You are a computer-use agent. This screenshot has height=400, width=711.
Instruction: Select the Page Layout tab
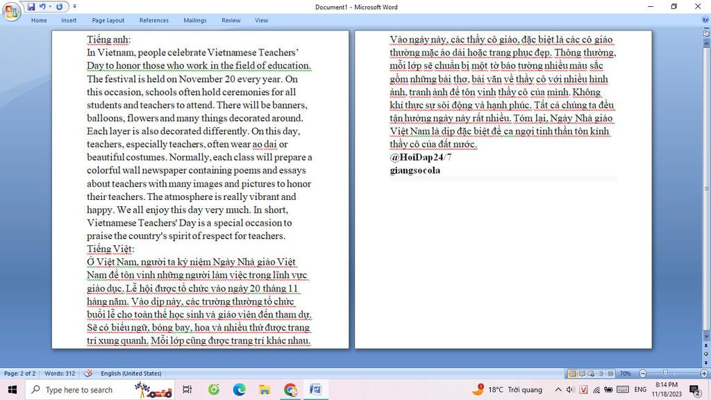click(108, 20)
